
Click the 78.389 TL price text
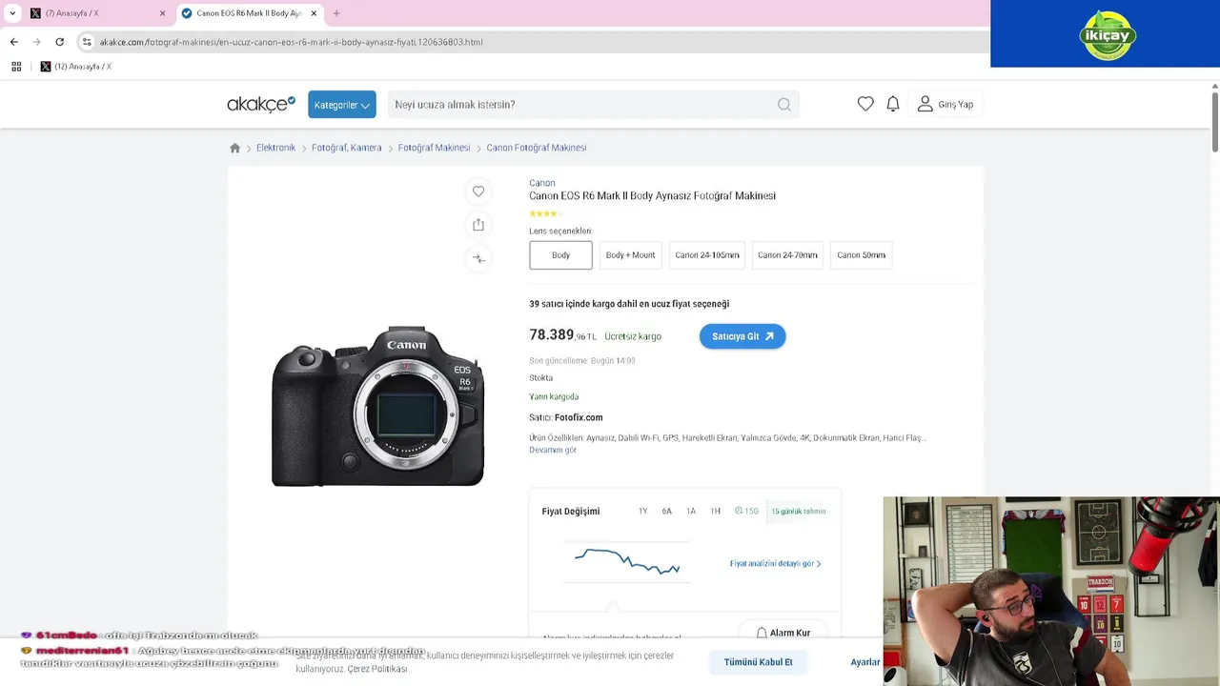click(x=562, y=335)
